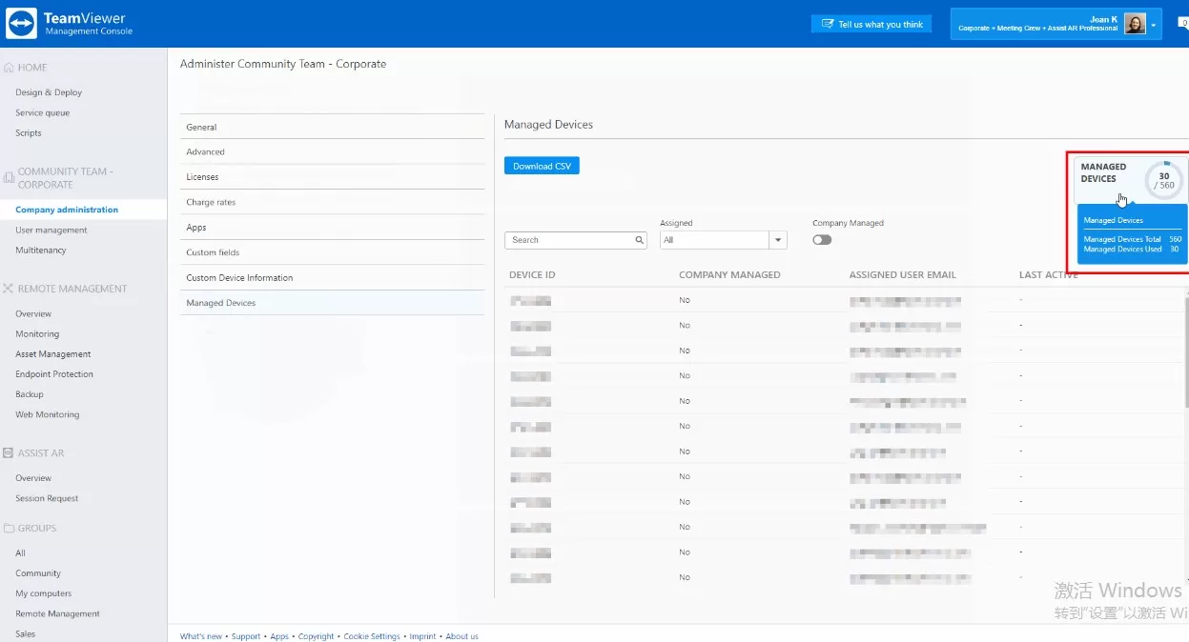1189x642 pixels.
Task: Sort by the Last Active column header
Action: coord(1048,275)
